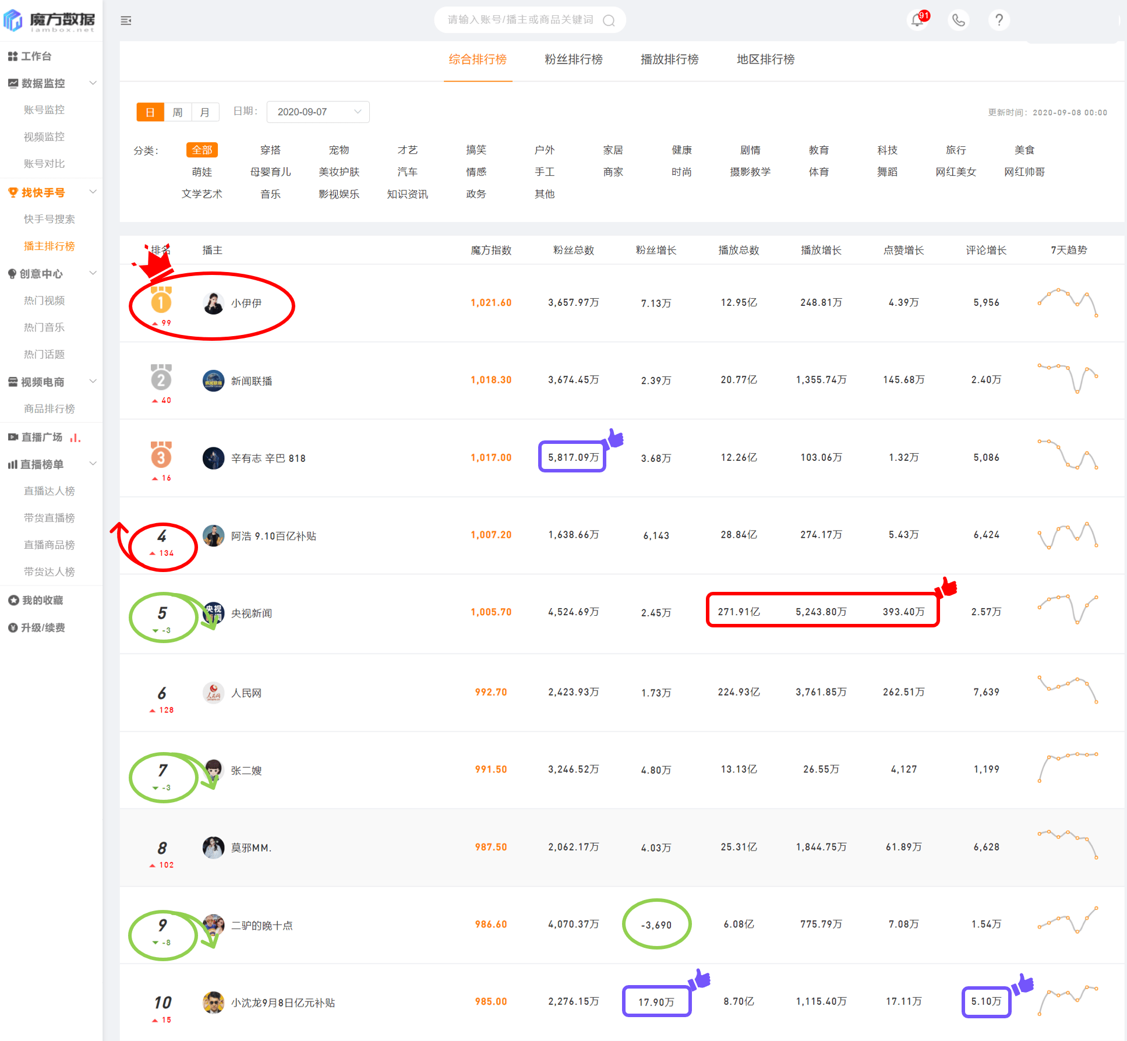The height and width of the screenshot is (1041, 1127).
Task: Click the notification bell icon
Action: pos(917,20)
